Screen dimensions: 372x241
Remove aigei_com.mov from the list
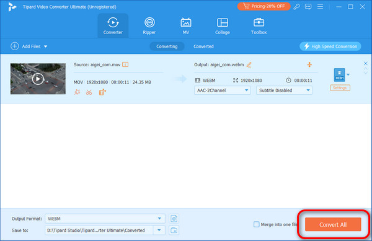click(366, 63)
